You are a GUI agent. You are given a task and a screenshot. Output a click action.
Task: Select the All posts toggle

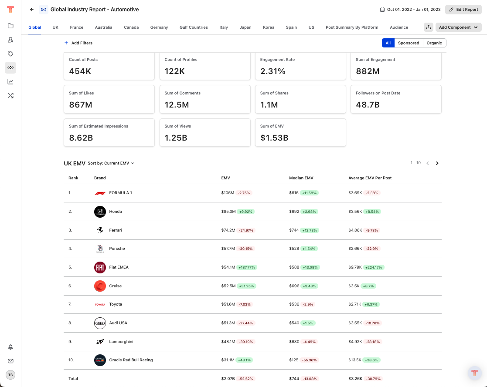pos(388,43)
